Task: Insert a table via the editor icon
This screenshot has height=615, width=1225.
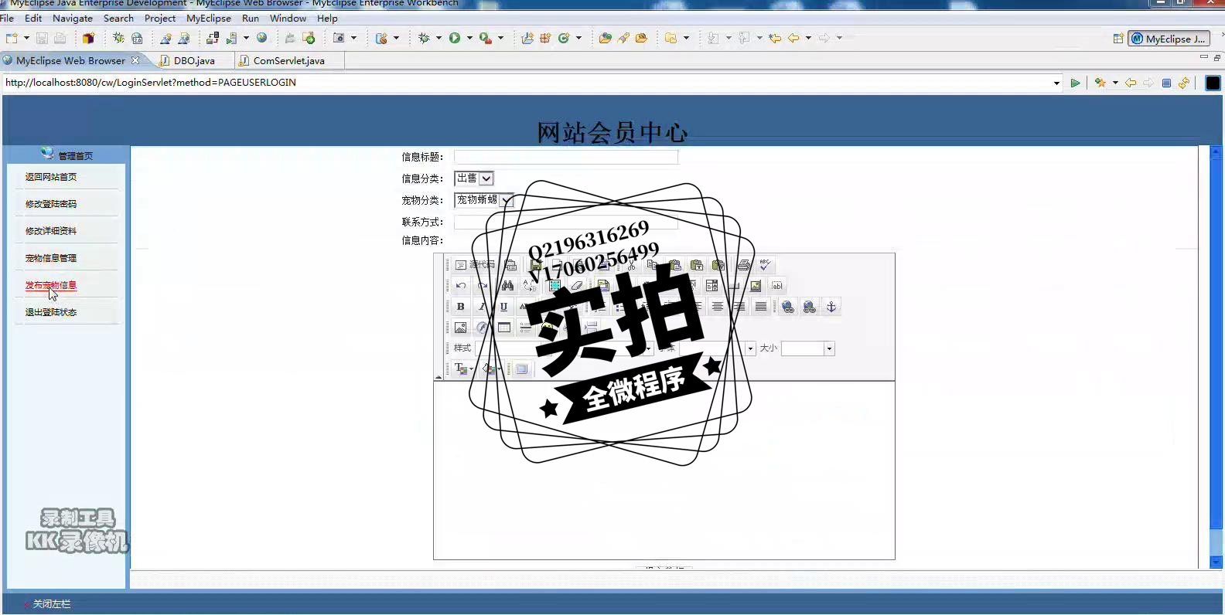Action: pos(504,328)
